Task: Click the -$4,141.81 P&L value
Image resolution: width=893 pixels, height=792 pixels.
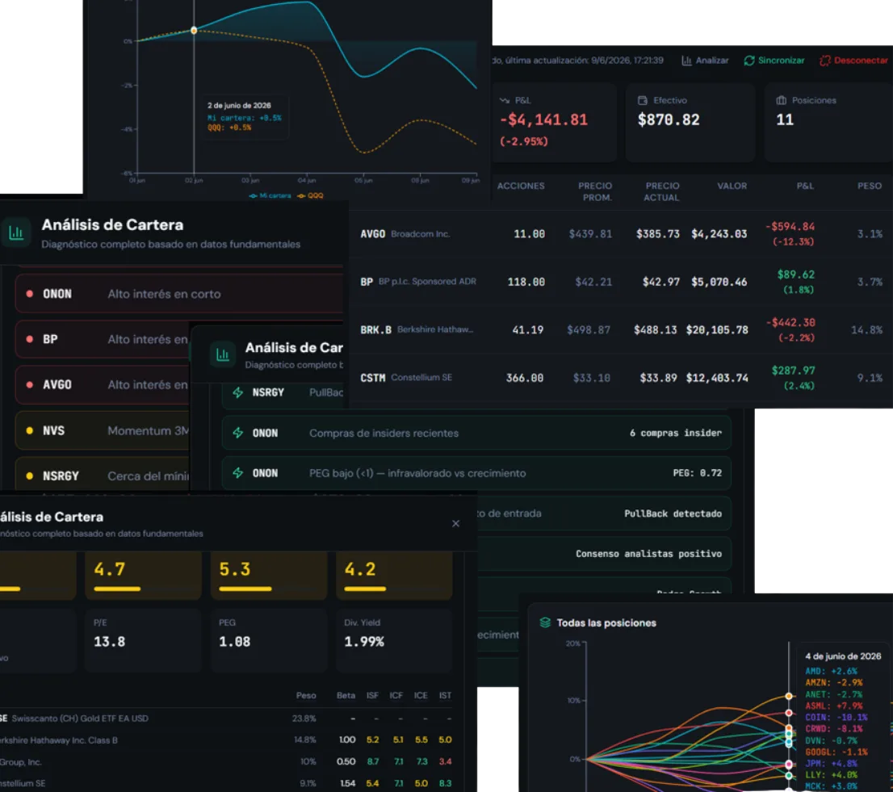Action: (543, 119)
